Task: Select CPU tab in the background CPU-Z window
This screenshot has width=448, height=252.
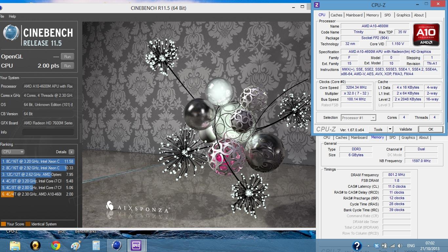Action: [x=327, y=138]
